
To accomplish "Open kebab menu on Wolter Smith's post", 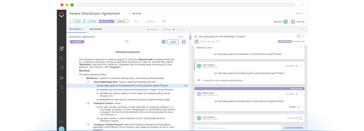I will (x=300, y=94).
